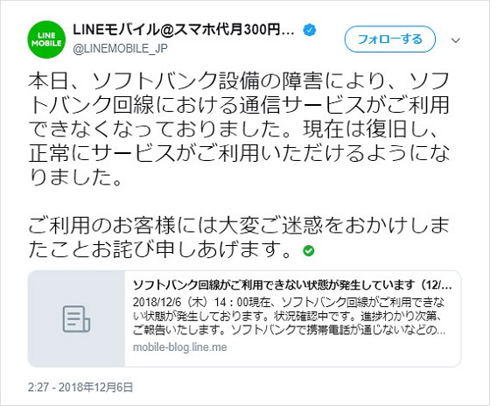Open the LINEモバイル@スマホ代月300円 display name
The height and width of the screenshot is (406, 497).
184,30
